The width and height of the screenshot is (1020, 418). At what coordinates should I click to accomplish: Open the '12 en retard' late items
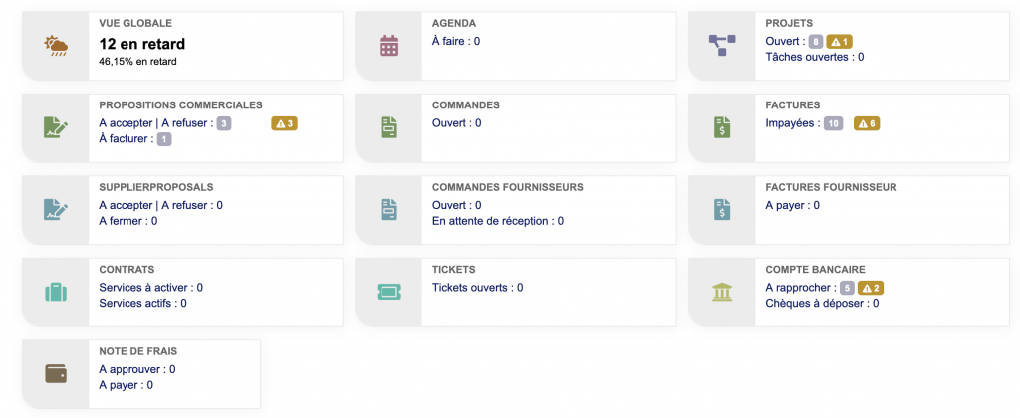(x=141, y=44)
